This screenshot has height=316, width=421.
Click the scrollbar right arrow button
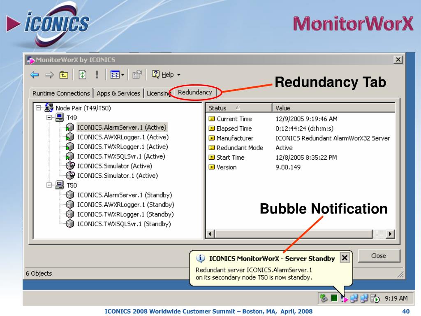(390, 234)
